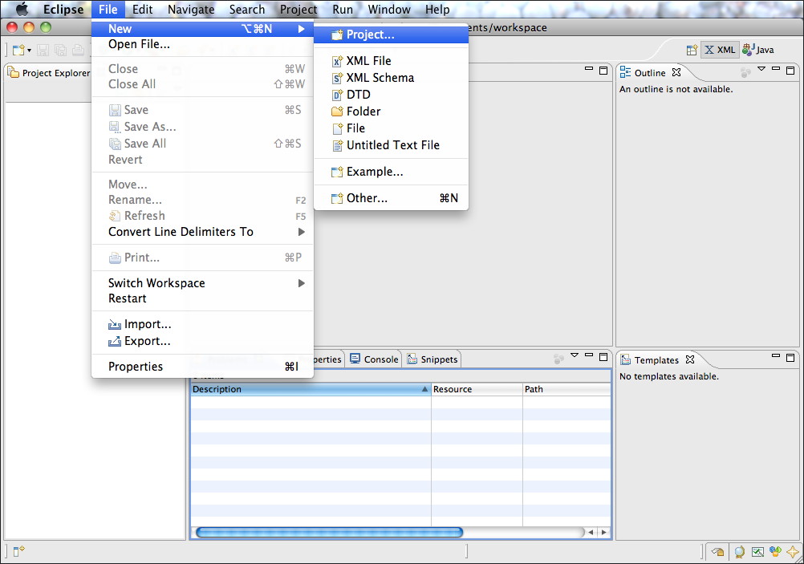Switch to the Console tab
Image resolution: width=804 pixels, height=564 pixels.
(374, 359)
